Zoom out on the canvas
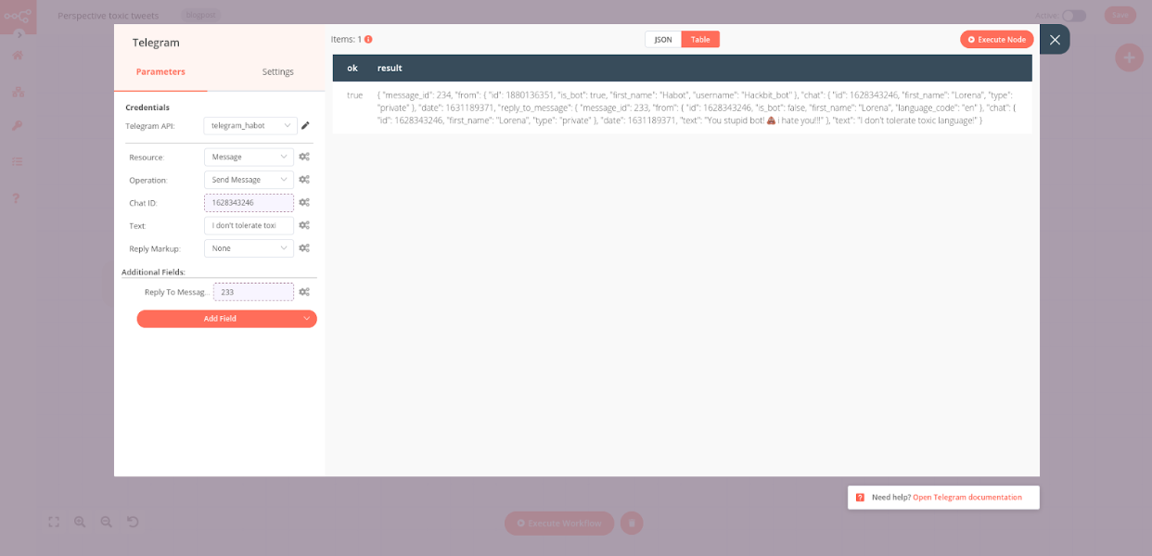 click(x=106, y=522)
